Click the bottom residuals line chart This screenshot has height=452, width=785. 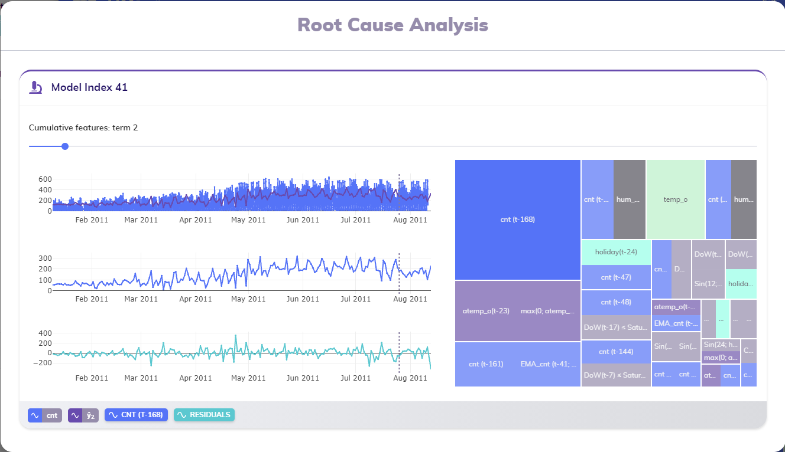(x=241, y=351)
